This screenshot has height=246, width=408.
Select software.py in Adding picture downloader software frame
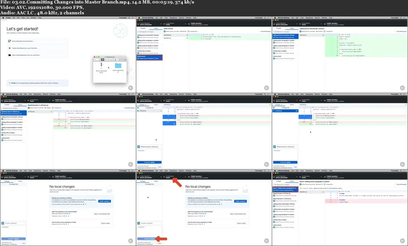[312, 35]
